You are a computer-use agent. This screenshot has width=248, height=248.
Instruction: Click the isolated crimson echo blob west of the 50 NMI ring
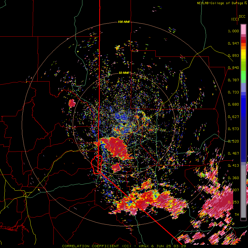pyautogui.click(x=72, y=103)
